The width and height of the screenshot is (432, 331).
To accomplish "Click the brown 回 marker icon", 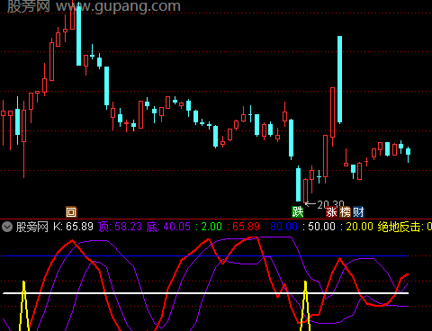I will (x=71, y=212).
